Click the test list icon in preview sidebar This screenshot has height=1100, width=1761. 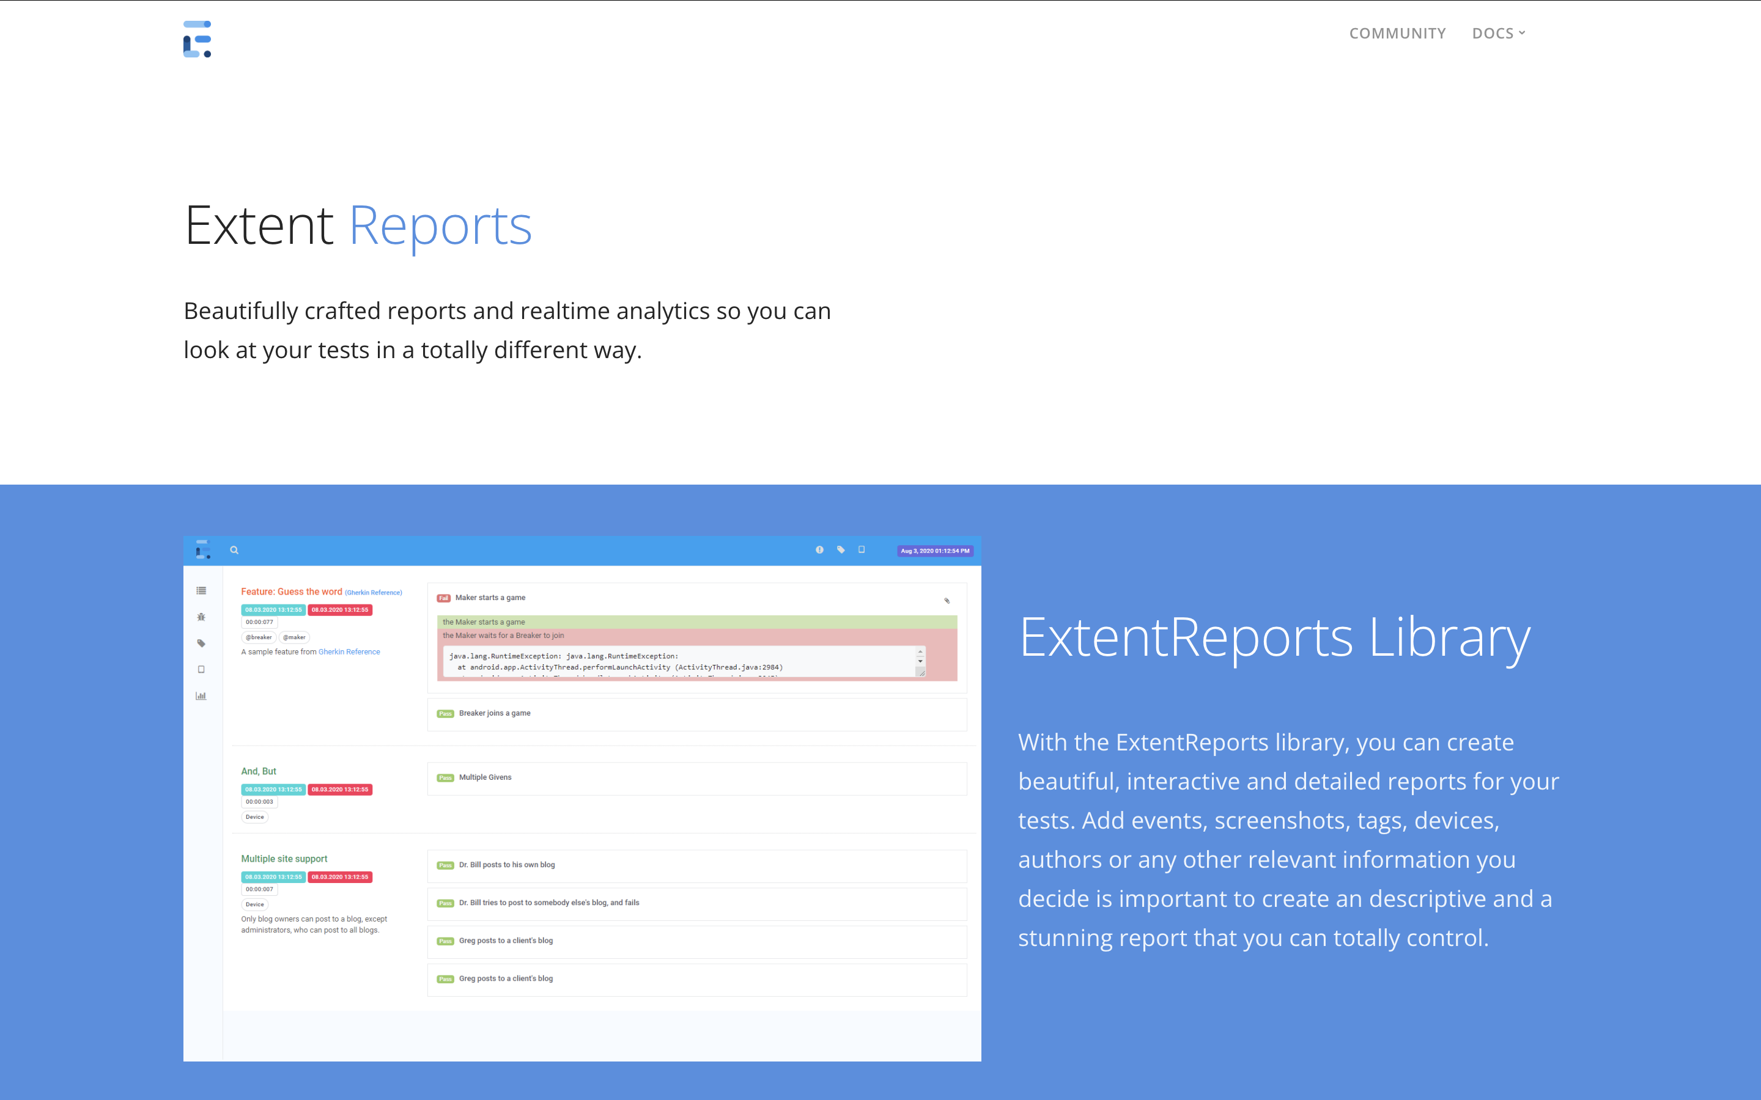[201, 591]
